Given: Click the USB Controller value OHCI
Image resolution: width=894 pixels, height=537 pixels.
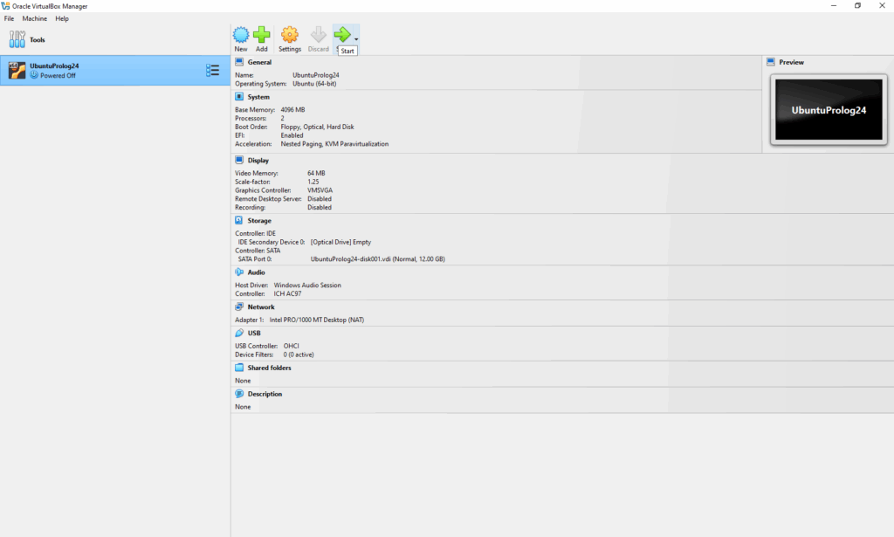Looking at the screenshot, I should (x=292, y=346).
